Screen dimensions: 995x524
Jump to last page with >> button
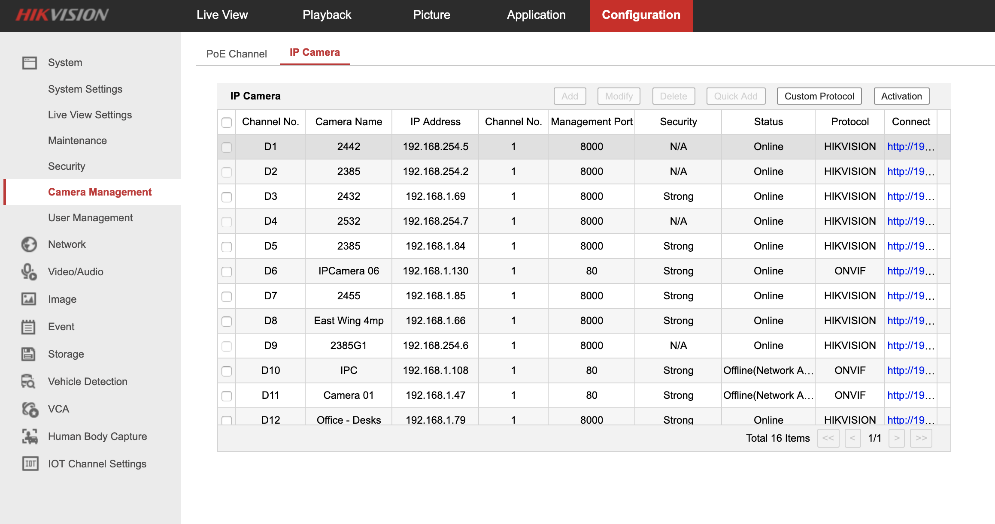click(x=921, y=438)
